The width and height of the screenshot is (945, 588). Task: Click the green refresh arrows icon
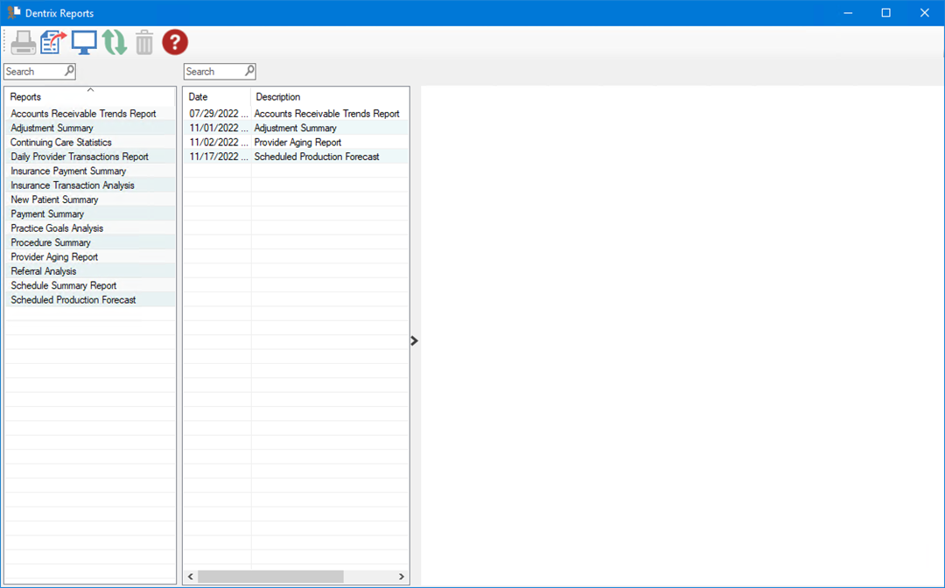click(x=115, y=42)
